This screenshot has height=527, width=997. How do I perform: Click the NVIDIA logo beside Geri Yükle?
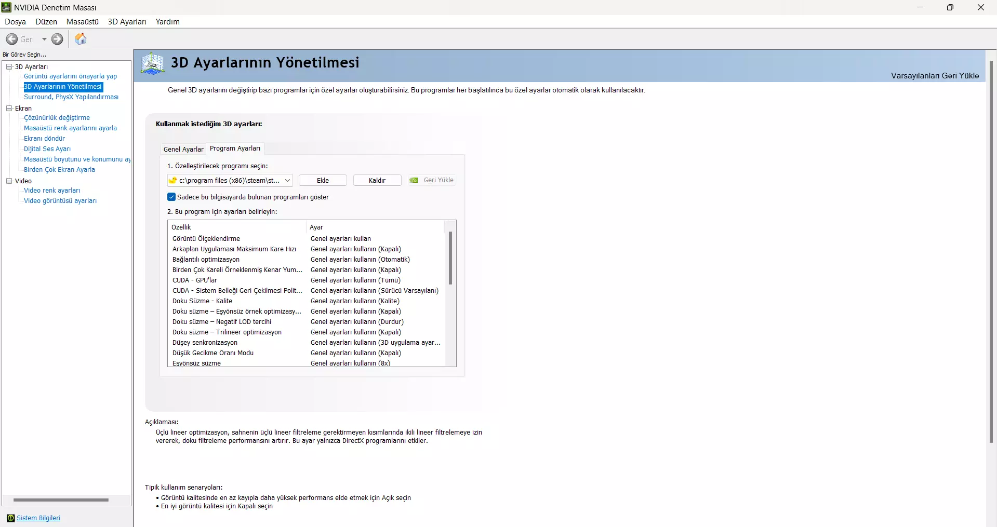[414, 180]
